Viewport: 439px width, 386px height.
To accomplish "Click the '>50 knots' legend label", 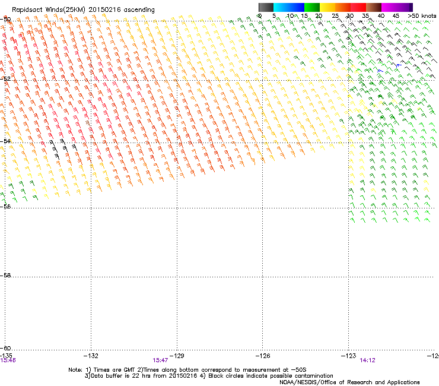I will pyautogui.click(x=422, y=16).
